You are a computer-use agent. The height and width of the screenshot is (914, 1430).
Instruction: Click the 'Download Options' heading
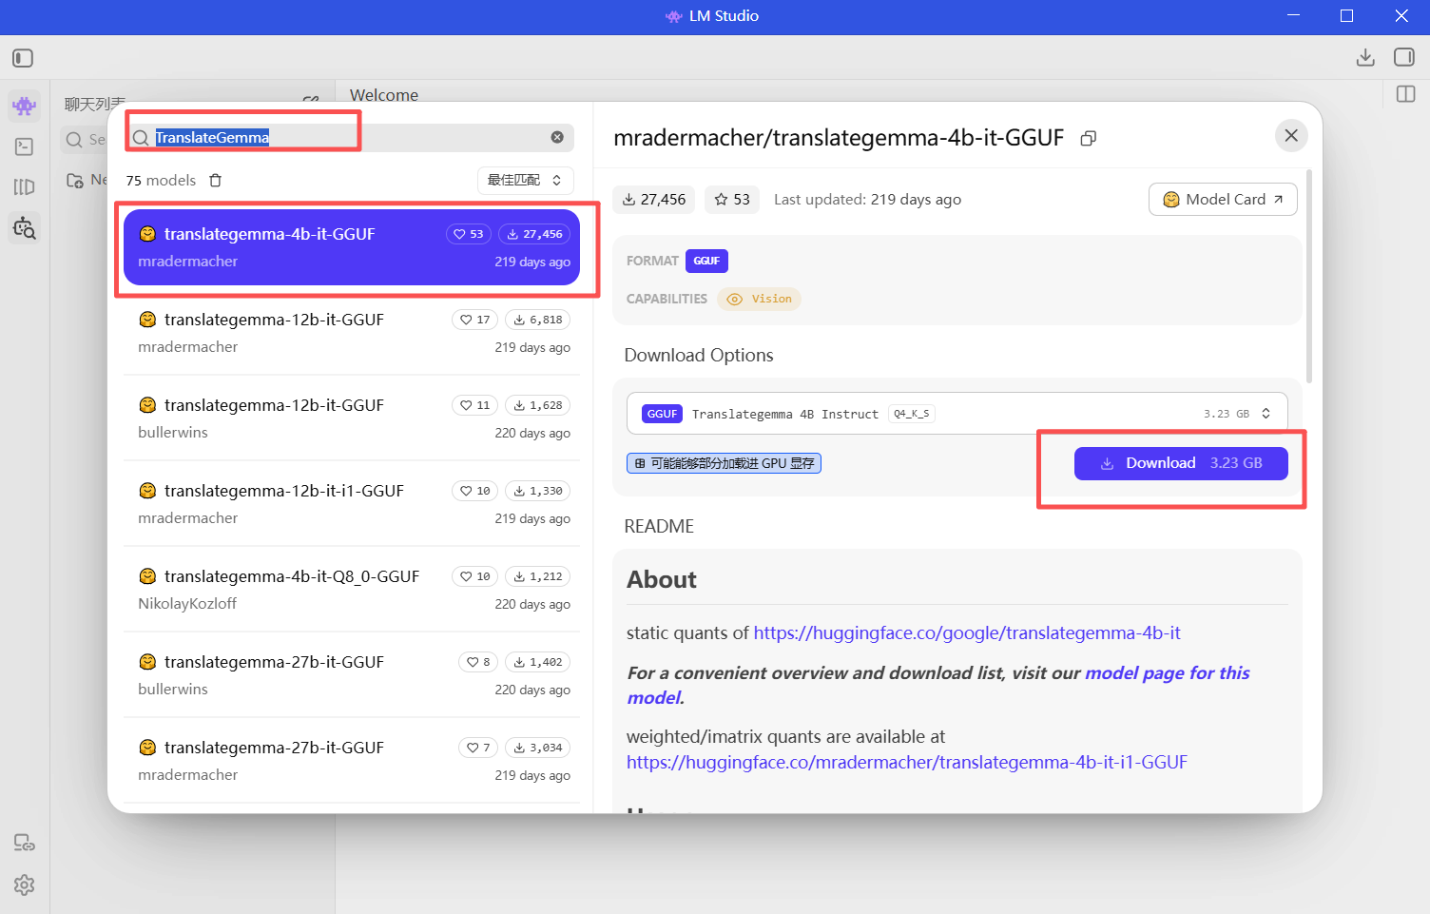699,356
